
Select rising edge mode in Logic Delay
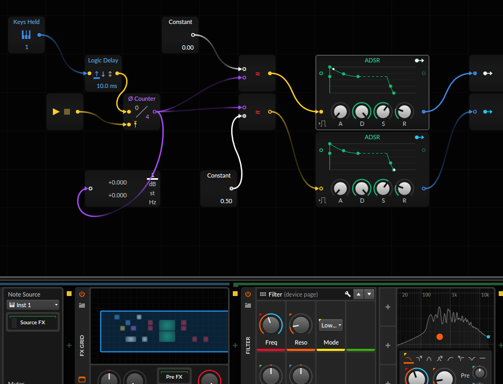[97, 74]
